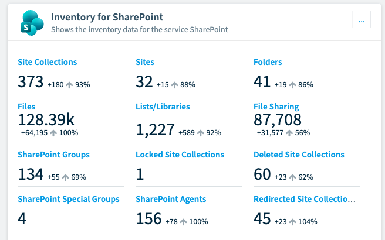
Task: Click the up arrow beside 93%
Action: click(x=69, y=85)
